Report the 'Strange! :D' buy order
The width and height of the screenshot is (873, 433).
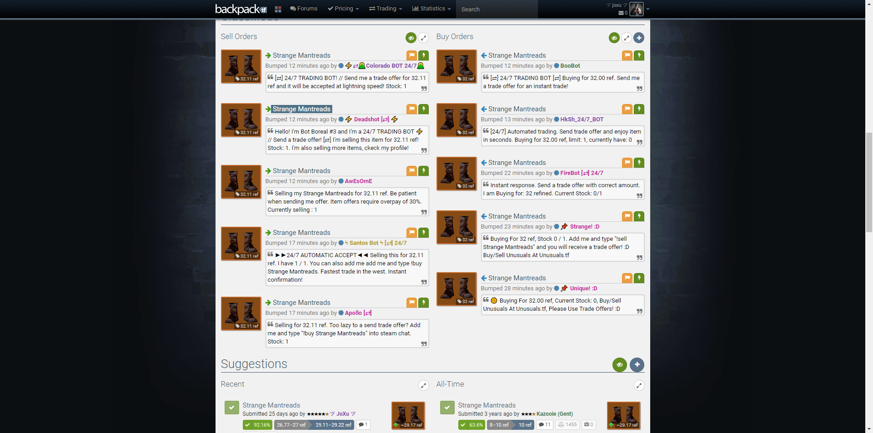pyautogui.click(x=627, y=216)
